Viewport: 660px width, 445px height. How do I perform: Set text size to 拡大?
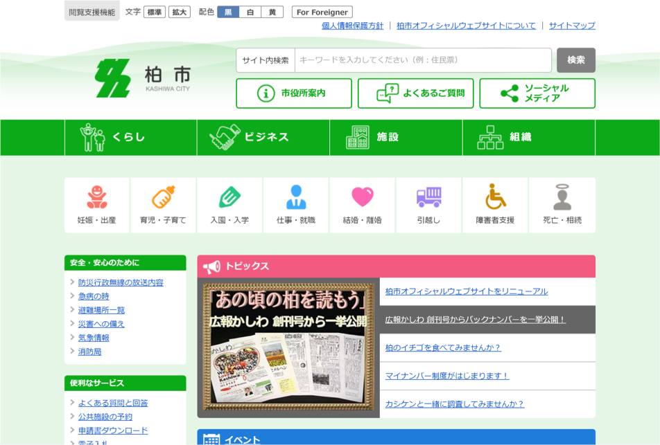point(180,12)
